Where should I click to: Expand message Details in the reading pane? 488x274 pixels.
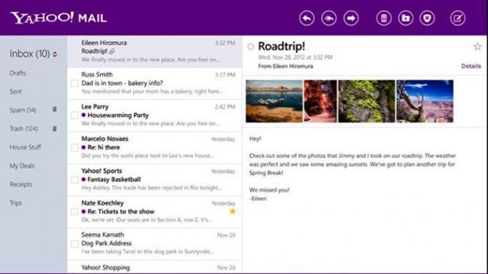tap(470, 66)
